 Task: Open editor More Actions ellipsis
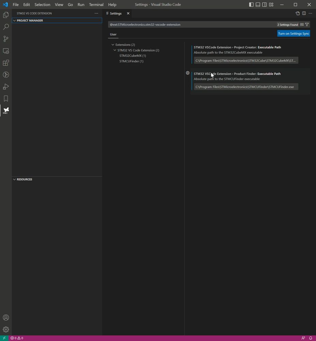(x=310, y=14)
